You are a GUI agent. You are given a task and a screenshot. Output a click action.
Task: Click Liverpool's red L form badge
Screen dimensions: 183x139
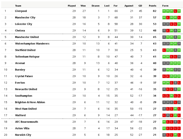coord(175,11)
